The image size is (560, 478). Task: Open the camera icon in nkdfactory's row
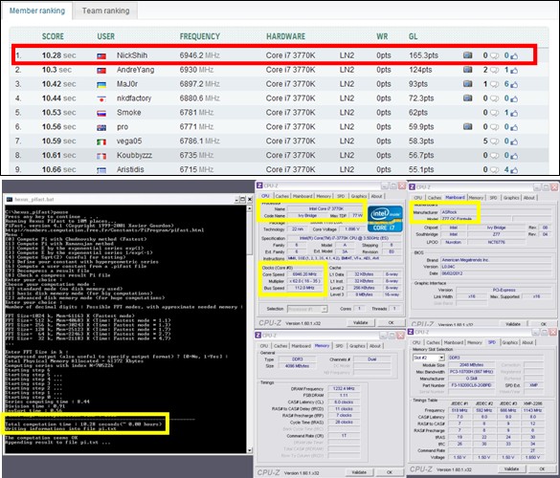(467, 98)
